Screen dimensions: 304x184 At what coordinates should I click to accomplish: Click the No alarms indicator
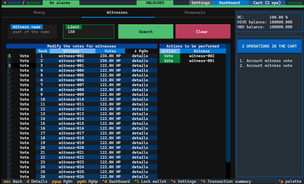tap(61, 3)
